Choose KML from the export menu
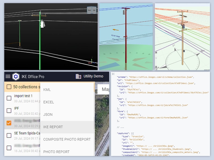This screenshot has height=160, width=214. [47, 90]
